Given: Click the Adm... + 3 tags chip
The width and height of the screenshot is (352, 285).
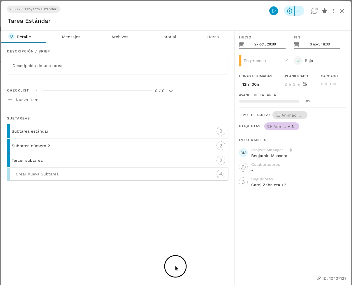Looking at the screenshot, I should pyautogui.click(x=282, y=126).
